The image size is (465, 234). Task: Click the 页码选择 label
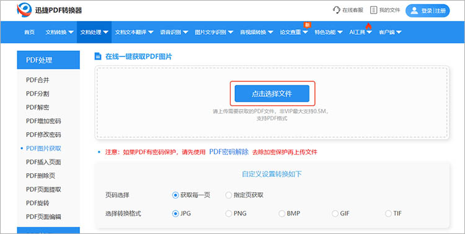pyautogui.click(x=117, y=195)
